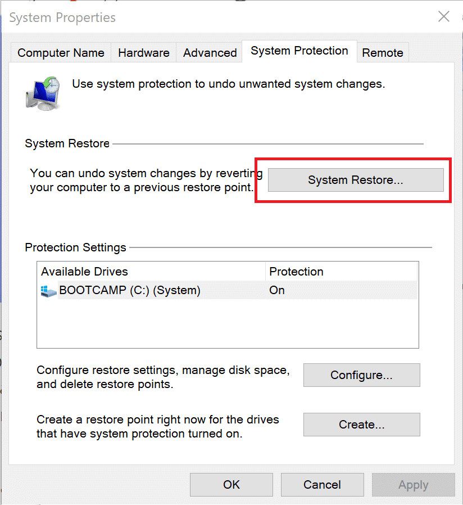Click the system protection monitor icon
This screenshot has height=505, width=463.
[43, 92]
